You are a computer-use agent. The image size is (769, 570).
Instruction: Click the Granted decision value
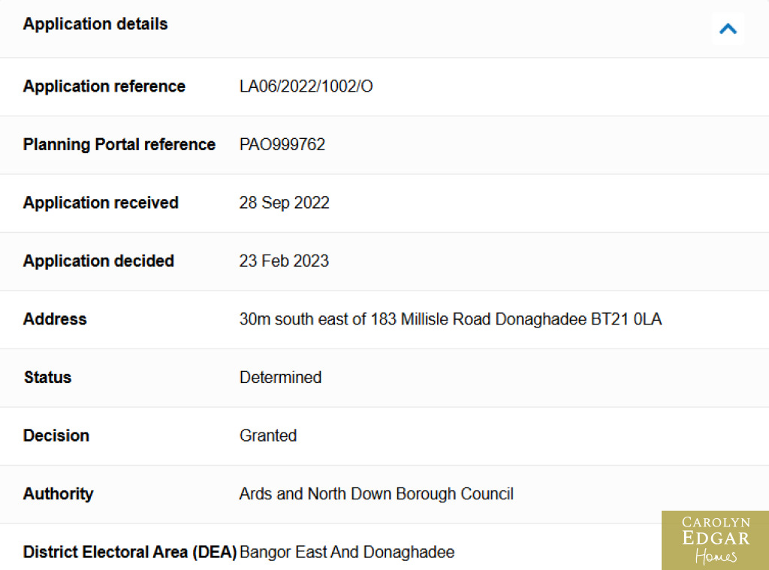(x=268, y=436)
